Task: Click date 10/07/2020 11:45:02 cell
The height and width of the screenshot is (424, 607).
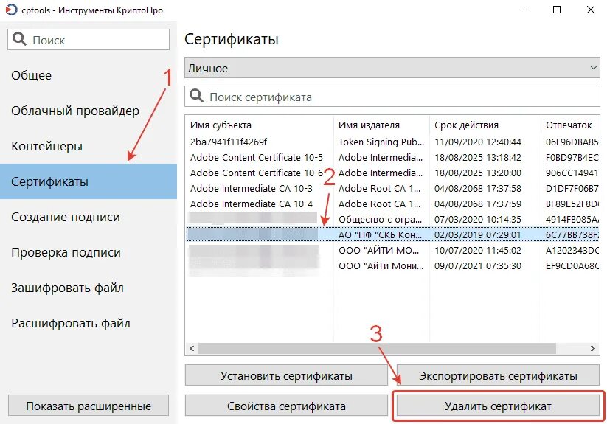Action: (478, 250)
